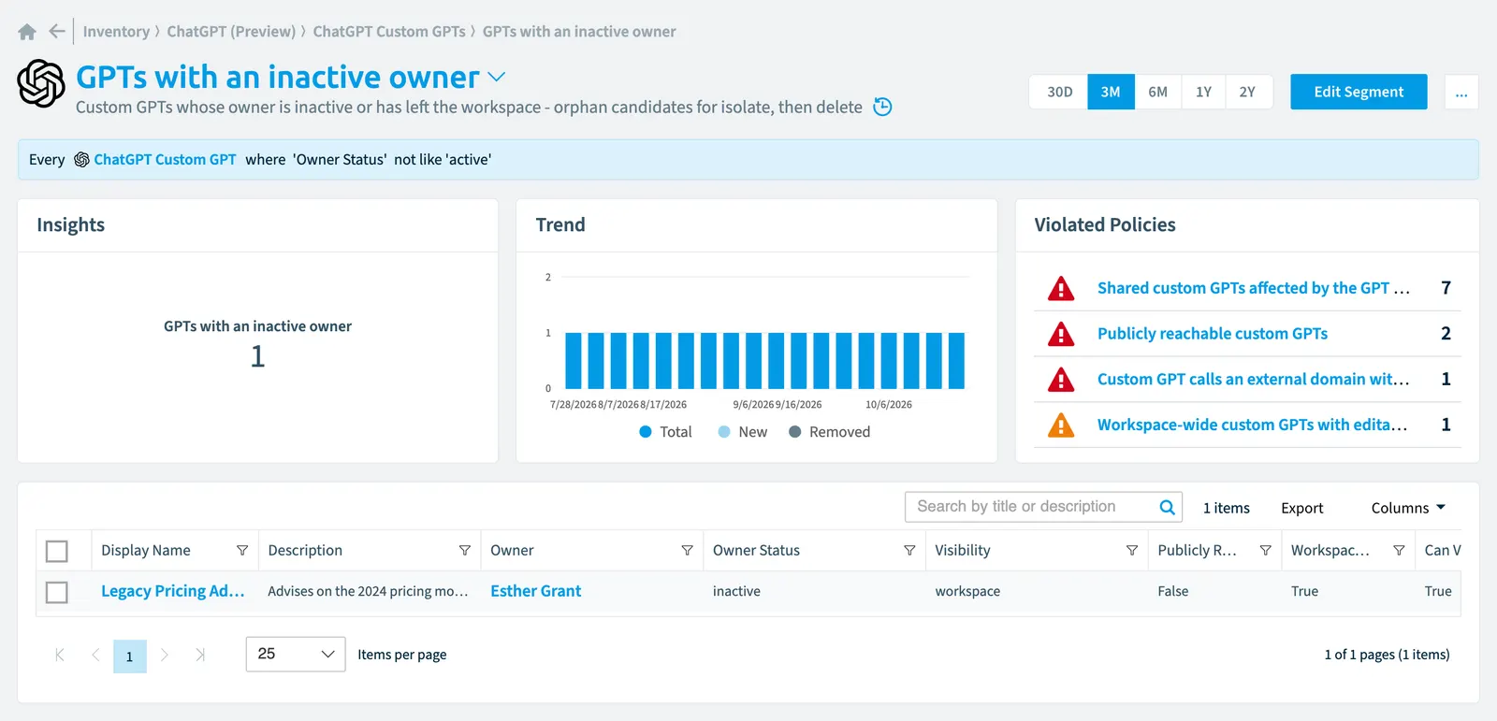
Task: Open the Columns dropdown
Action: click(x=1408, y=508)
